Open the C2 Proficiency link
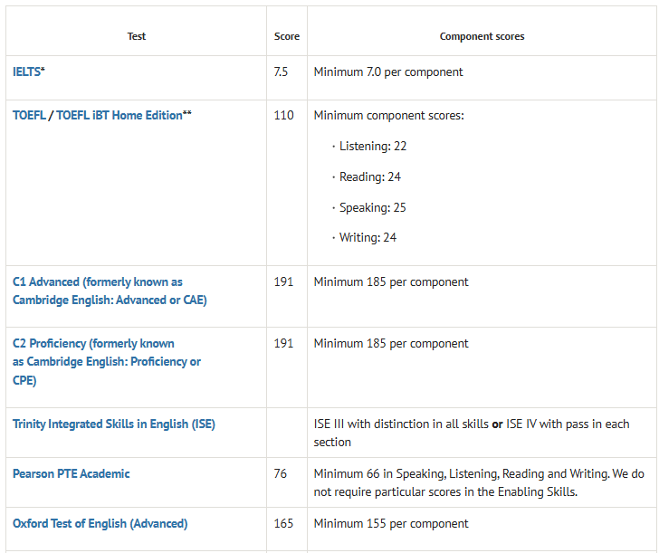This screenshot has height=553, width=659. coord(94,344)
